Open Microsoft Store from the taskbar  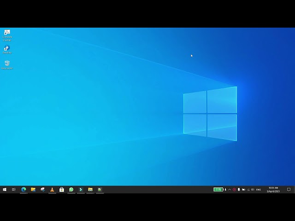pos(62,189)
